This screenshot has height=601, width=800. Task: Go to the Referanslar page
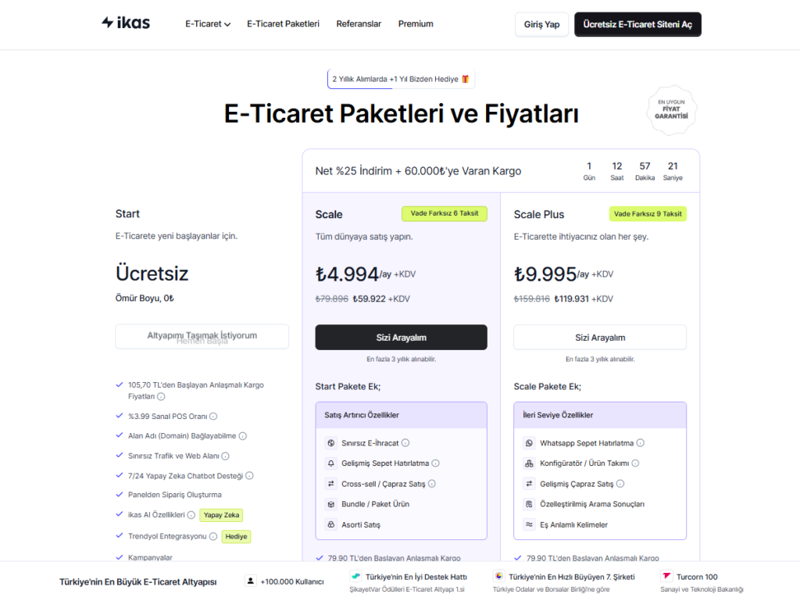359,24
